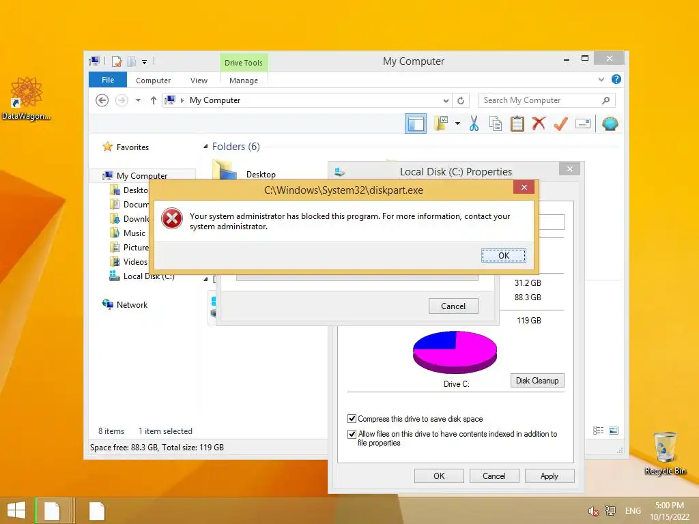Click the Refresh button in address bar

[461, 100]
